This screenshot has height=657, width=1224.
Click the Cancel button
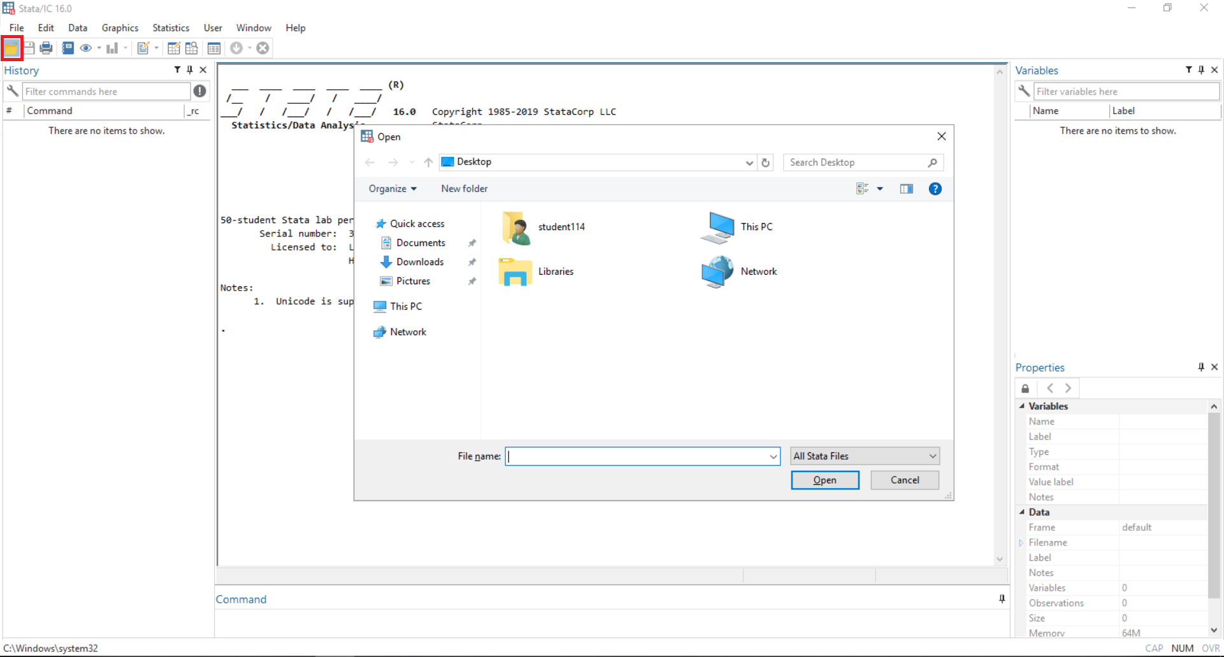click(x=905, y=480)
